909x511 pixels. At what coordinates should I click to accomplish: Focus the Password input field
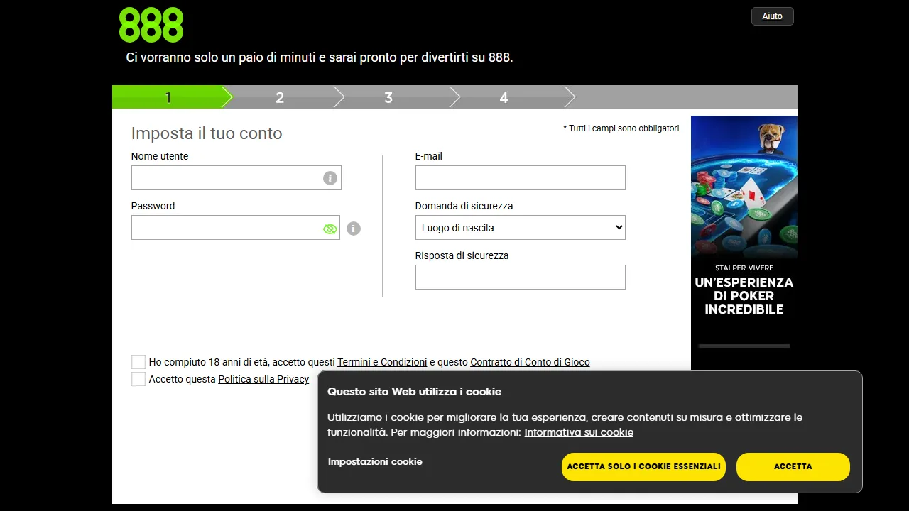(236, 228)
